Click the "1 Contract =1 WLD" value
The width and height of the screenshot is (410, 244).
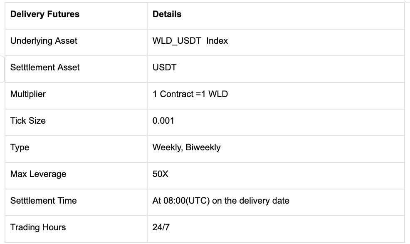coord(190,94)
